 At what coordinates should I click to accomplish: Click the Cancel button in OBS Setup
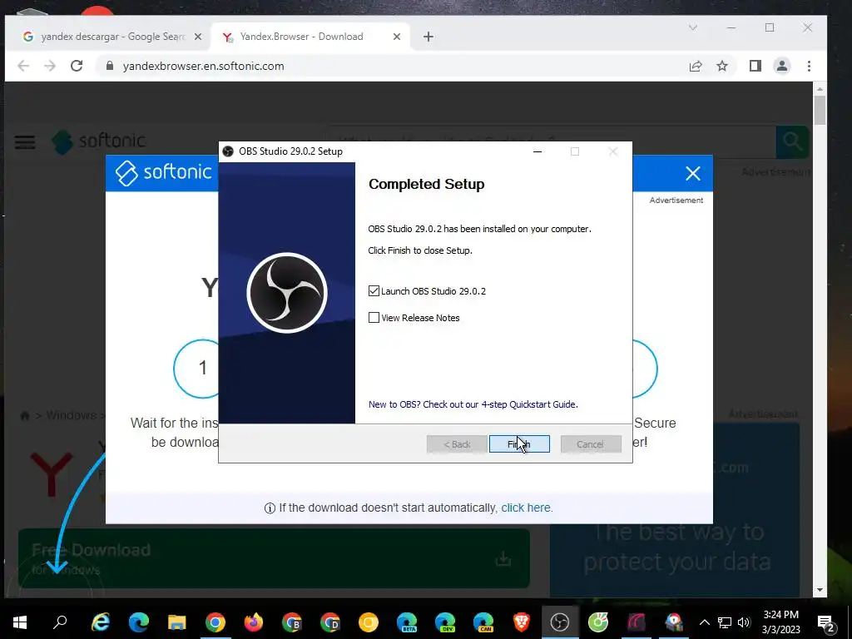(591, 444)
